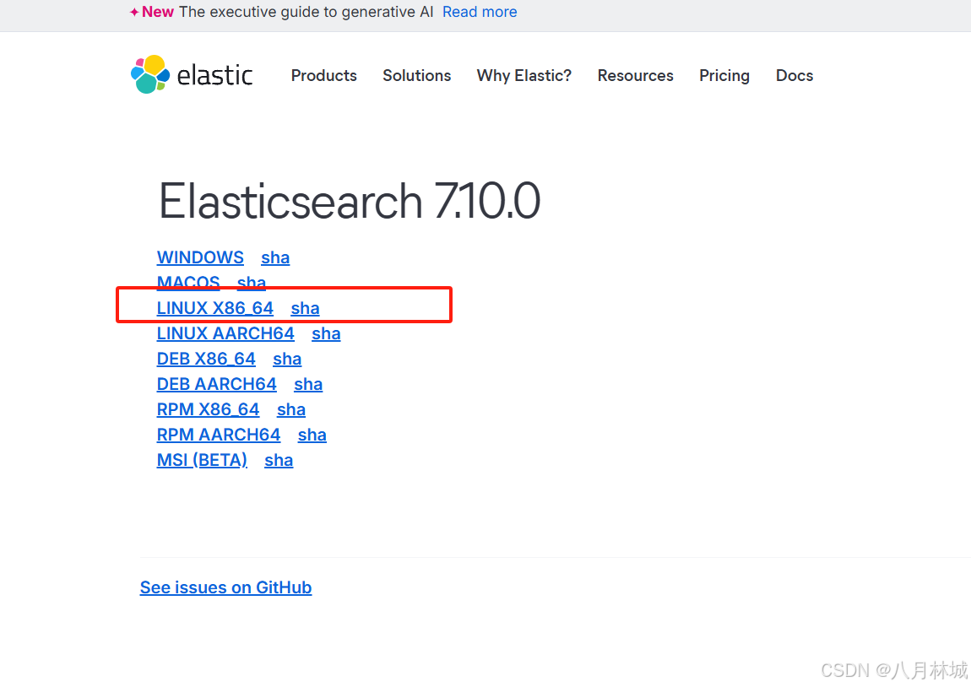Open the Solutions menu
The height and width of the screenshot is (687, 971).
coord(417,75)
